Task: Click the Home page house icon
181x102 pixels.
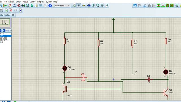Action: click(10, 5)
